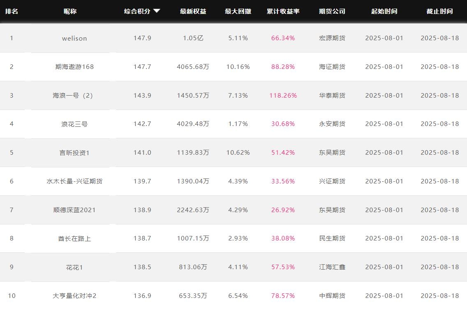Click the 酋长在路上 nickname

click(74, 238)
